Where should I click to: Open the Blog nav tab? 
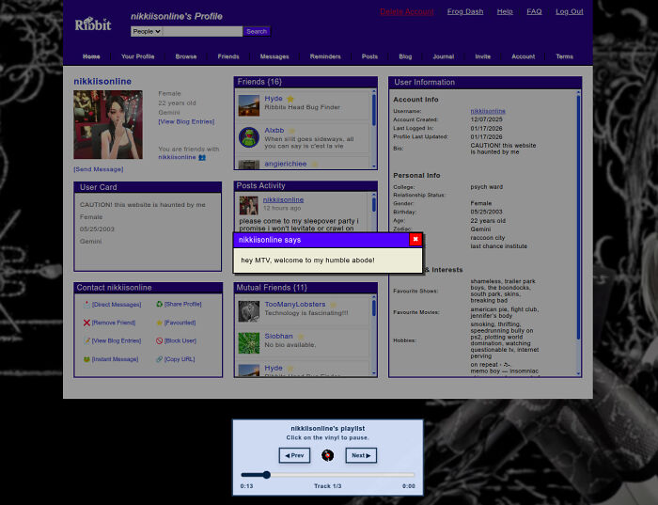[x=405, y=56]
